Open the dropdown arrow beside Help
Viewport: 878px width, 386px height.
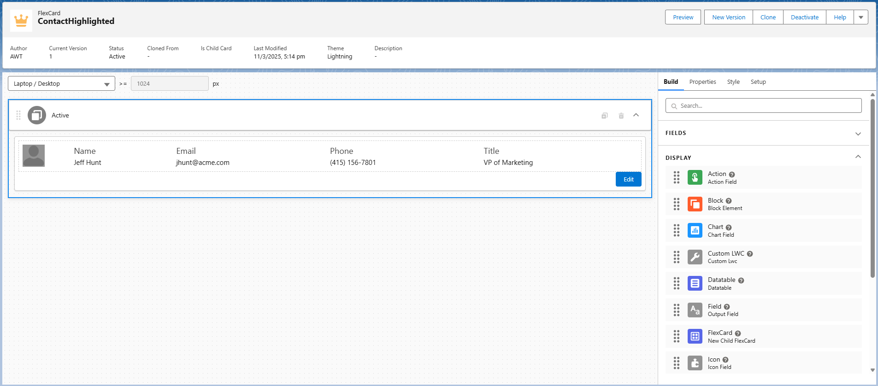click(x=860, y=18)
